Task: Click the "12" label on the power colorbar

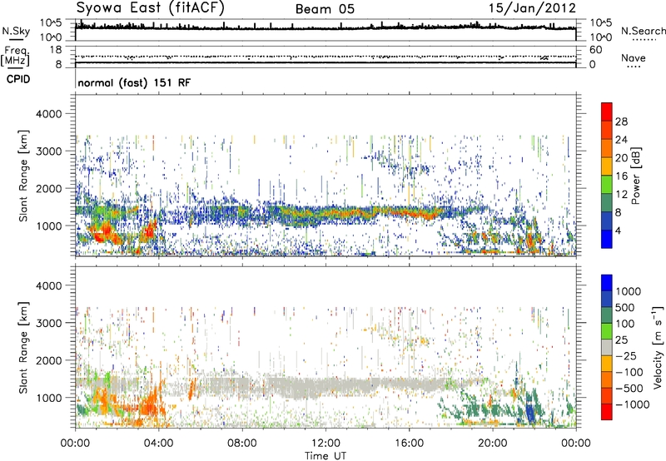Action: pyautogui.click(x=621, y=195)
